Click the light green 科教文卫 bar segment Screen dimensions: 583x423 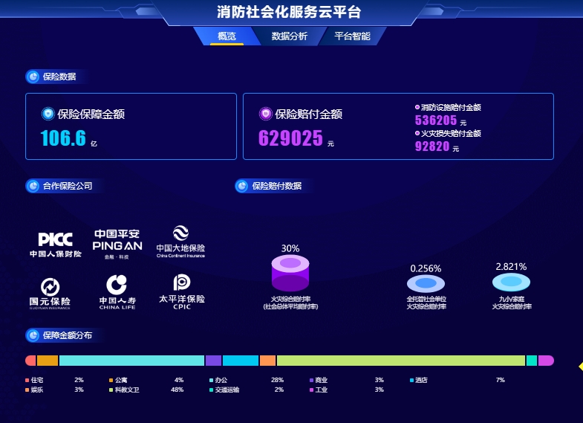tap(401, 361)
